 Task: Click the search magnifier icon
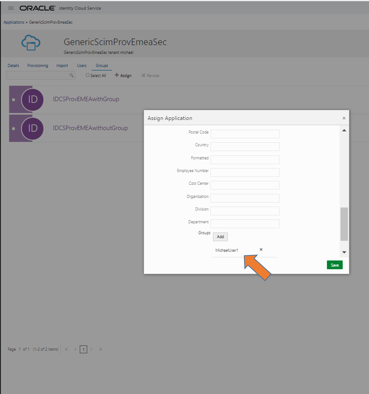point(72,75)
